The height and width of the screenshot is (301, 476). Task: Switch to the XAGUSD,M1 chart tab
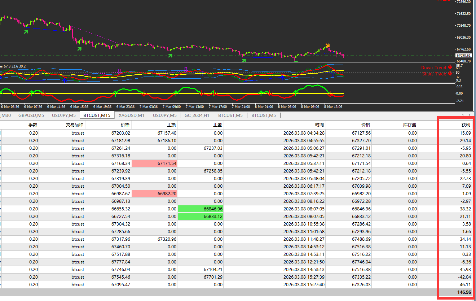pyautogui.click(x=131, y=115)
